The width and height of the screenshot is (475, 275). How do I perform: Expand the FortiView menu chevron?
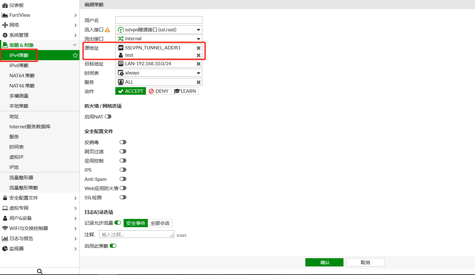(75, 15)
